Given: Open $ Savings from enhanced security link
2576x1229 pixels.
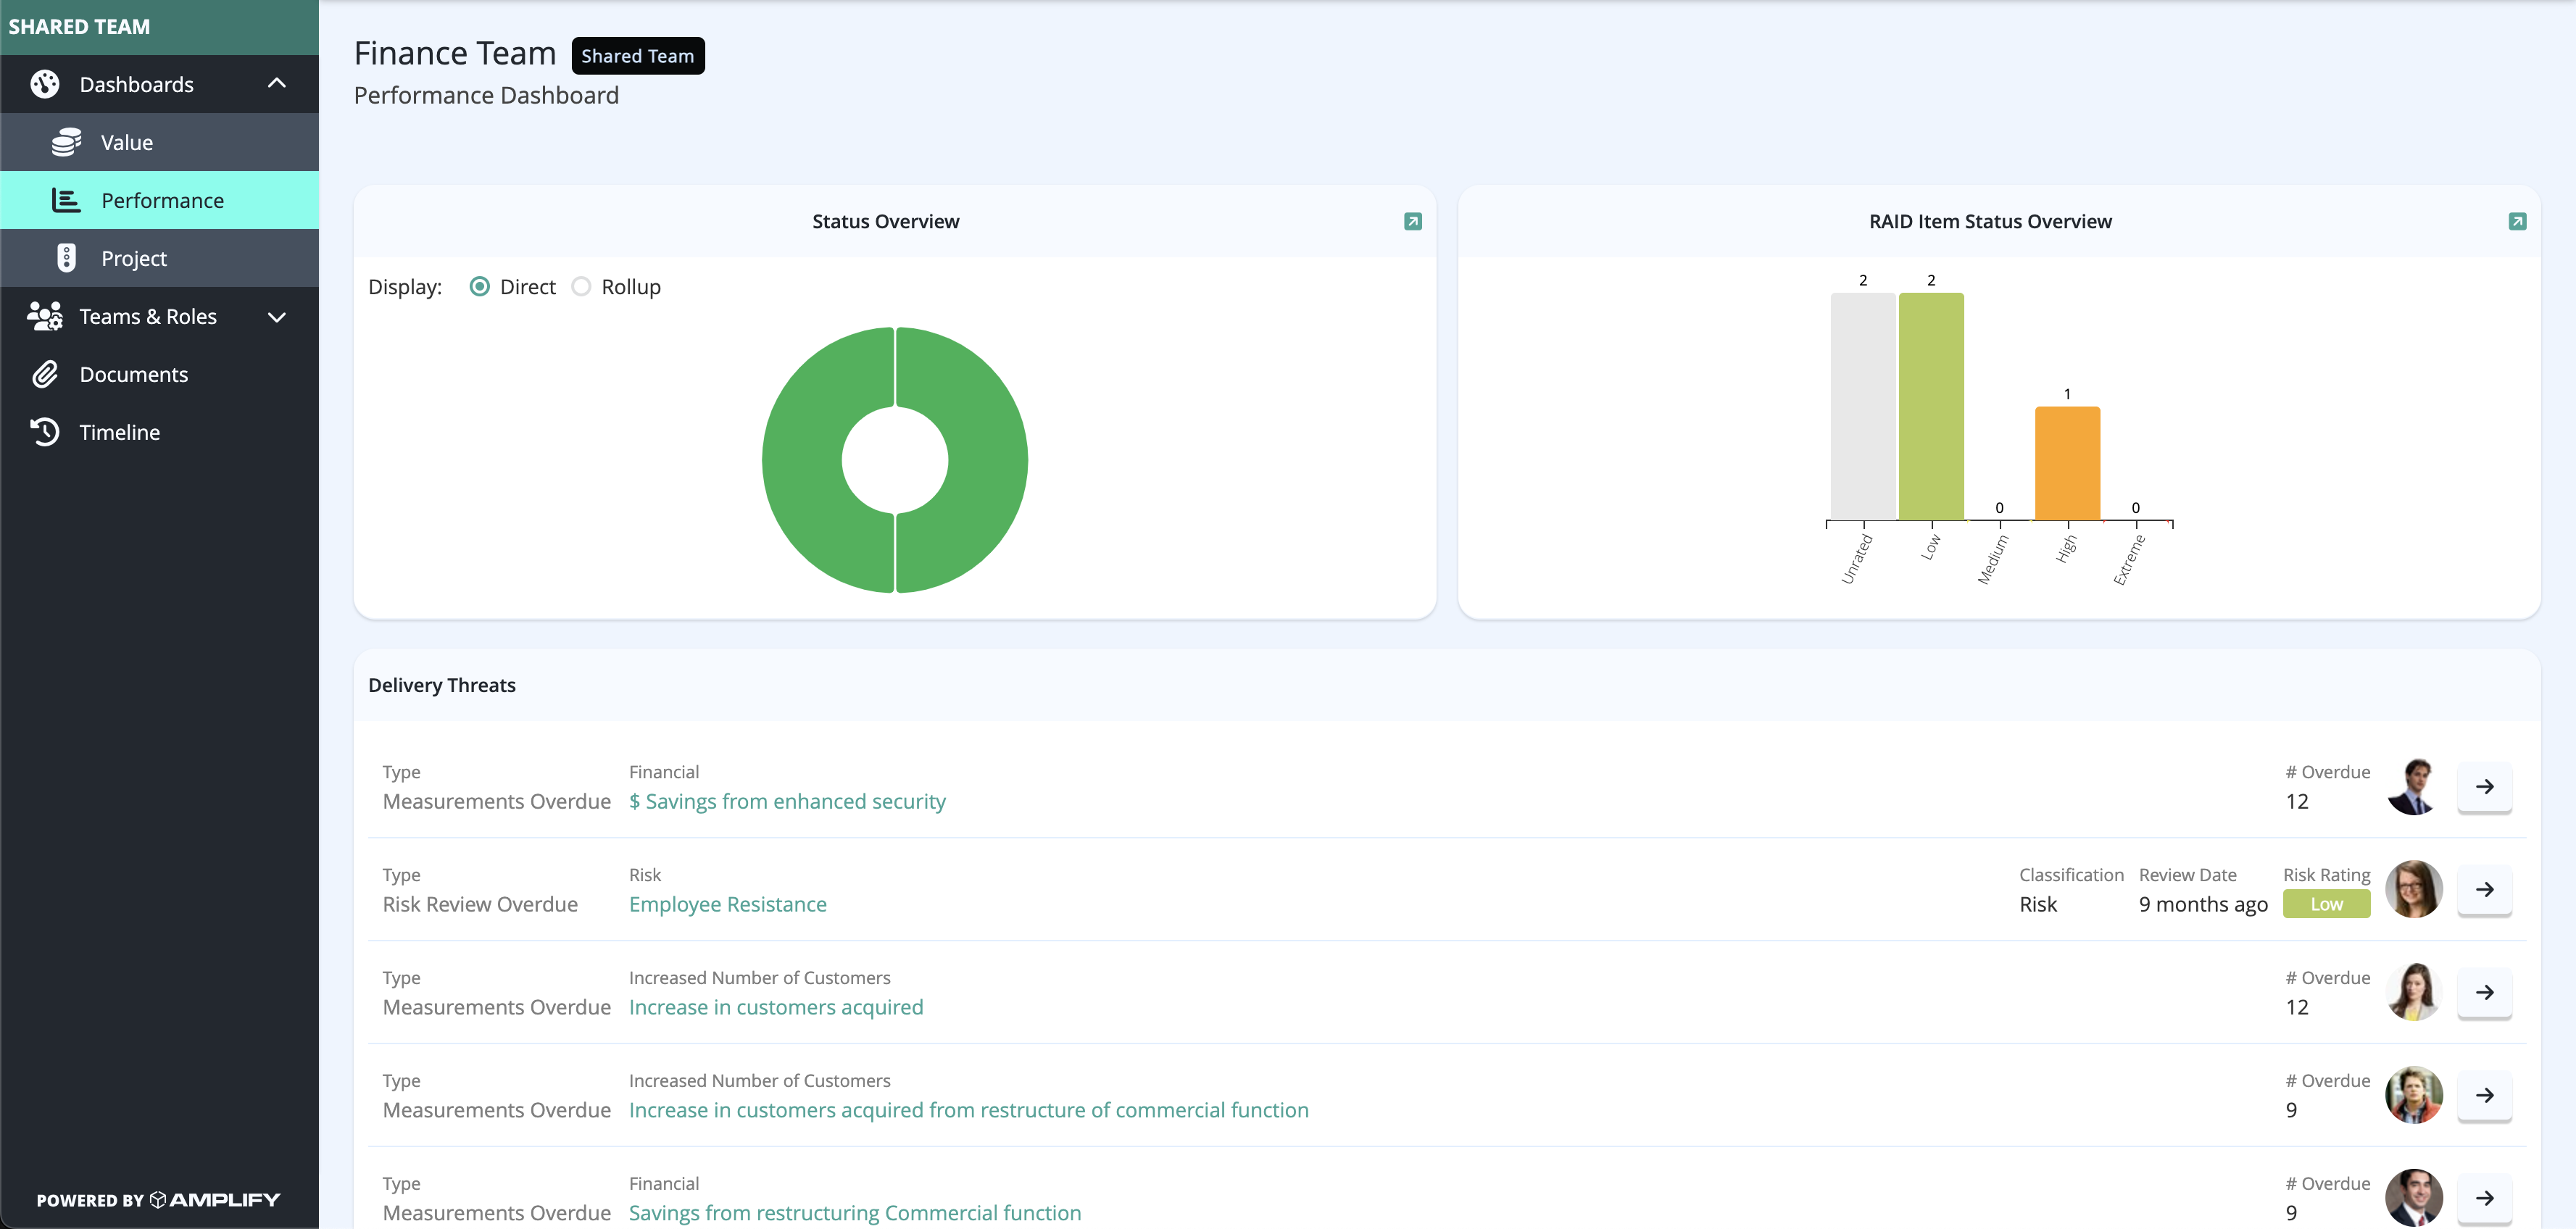Looking at the screenshot, I should point(787,802).
